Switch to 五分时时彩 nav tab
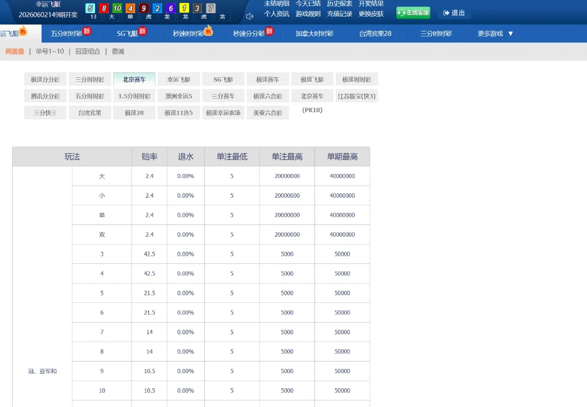The width and height of the screenshot is (587, 407). pyautogui.click(x=71, y=33)
